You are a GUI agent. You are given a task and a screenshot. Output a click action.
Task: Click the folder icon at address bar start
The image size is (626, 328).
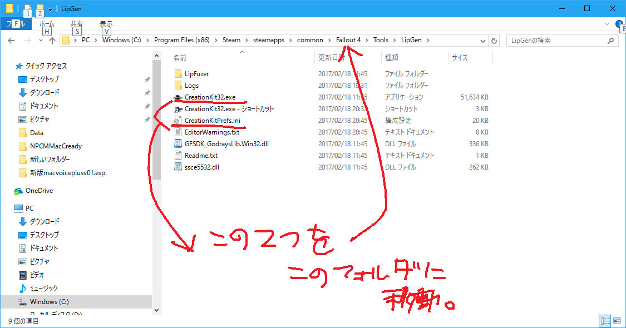[66, 40]
